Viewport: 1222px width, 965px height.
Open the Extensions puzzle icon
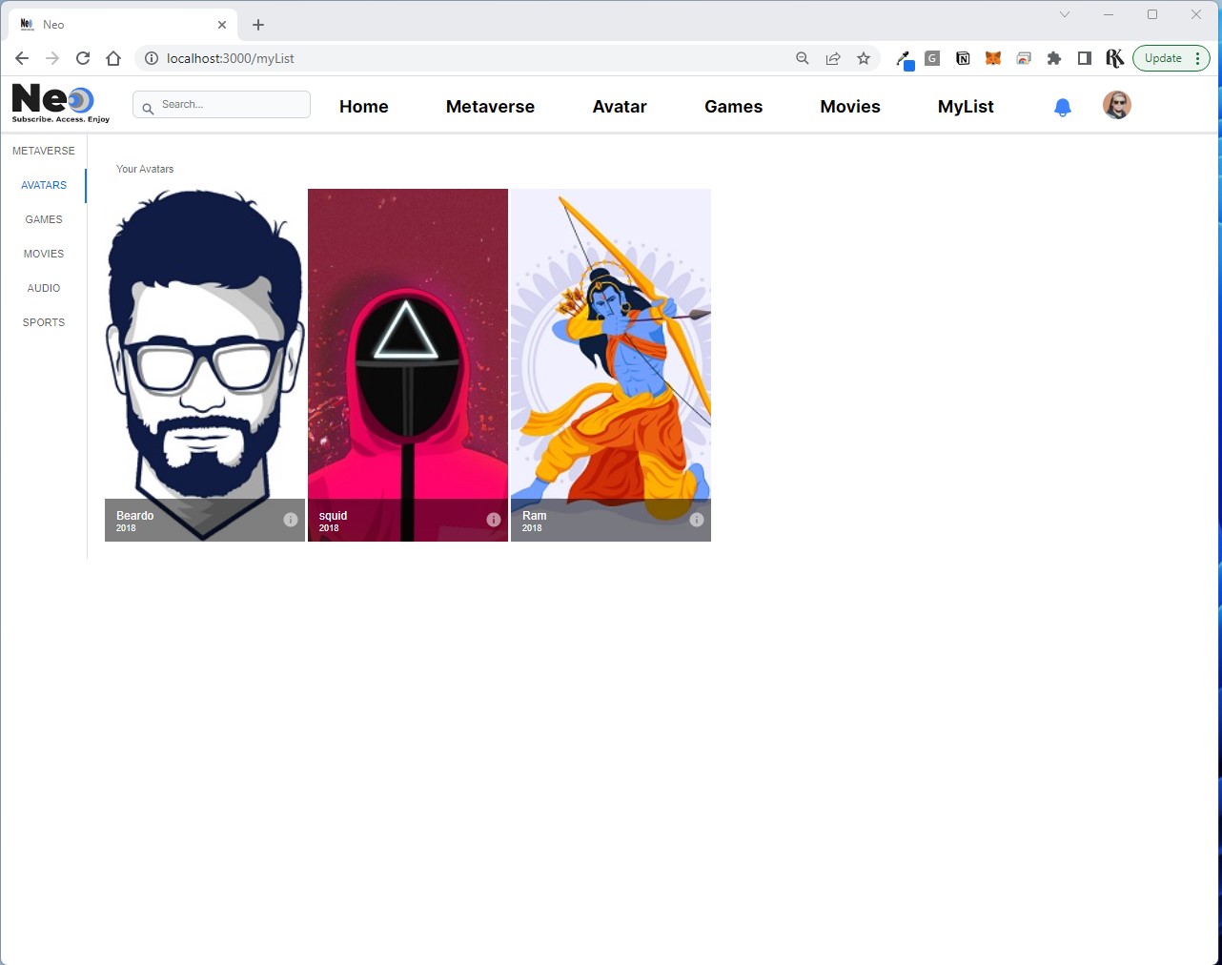click(x=1054, y=58)
